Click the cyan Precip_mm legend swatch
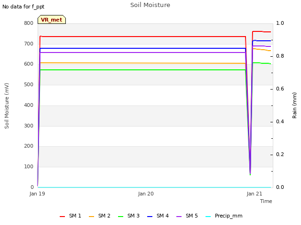301x225 pixels. [208, 217]
